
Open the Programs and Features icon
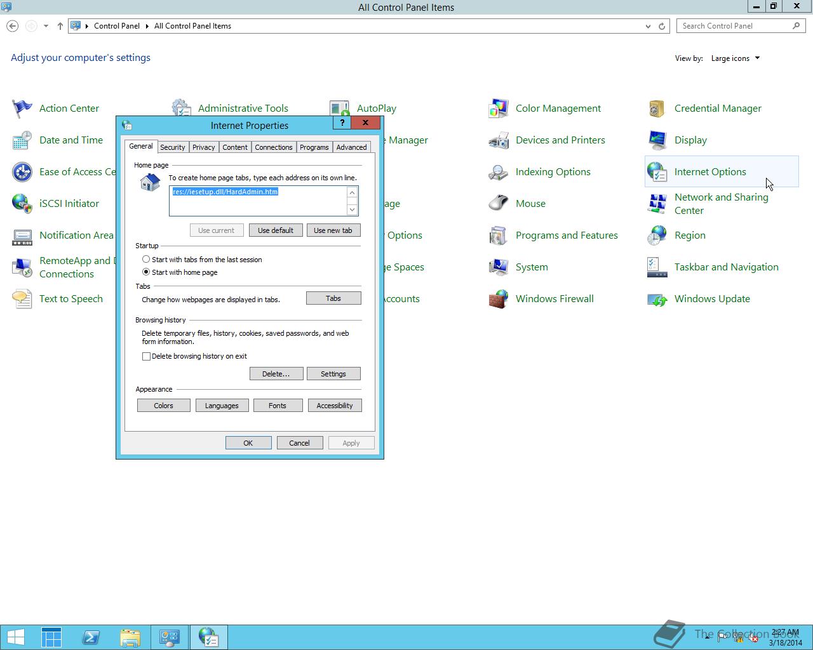[499, 235]
